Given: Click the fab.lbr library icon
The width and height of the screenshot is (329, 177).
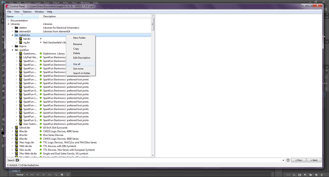Looking at the screenshot, I should (20, 39).
